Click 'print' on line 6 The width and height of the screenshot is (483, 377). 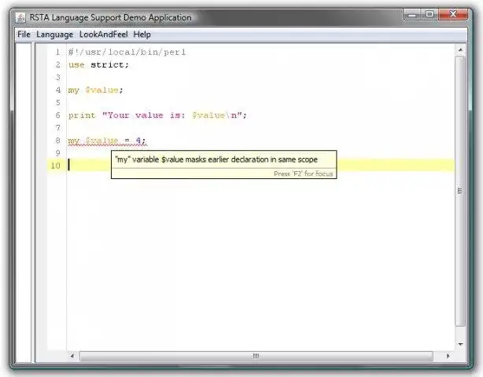(x=82, y=115)
